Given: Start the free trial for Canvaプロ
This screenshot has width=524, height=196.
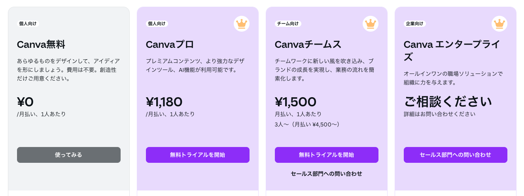Looking at the screenshot, I should coord(198,155).
